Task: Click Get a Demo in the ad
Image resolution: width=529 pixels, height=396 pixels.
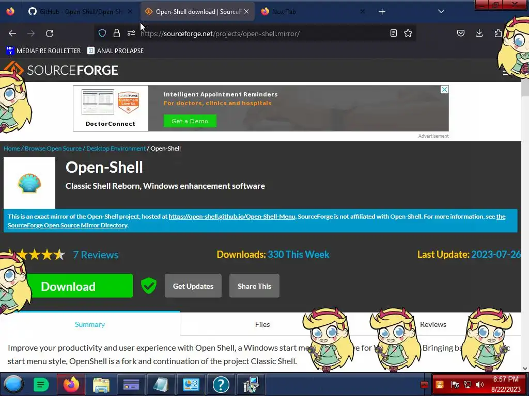Action: coord(190,121)
